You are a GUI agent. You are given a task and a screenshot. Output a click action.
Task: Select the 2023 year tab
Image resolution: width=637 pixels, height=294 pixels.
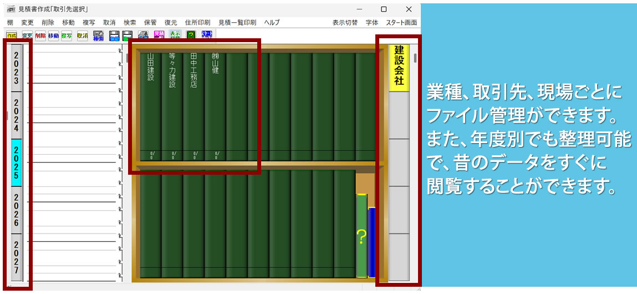pos(16,68)
